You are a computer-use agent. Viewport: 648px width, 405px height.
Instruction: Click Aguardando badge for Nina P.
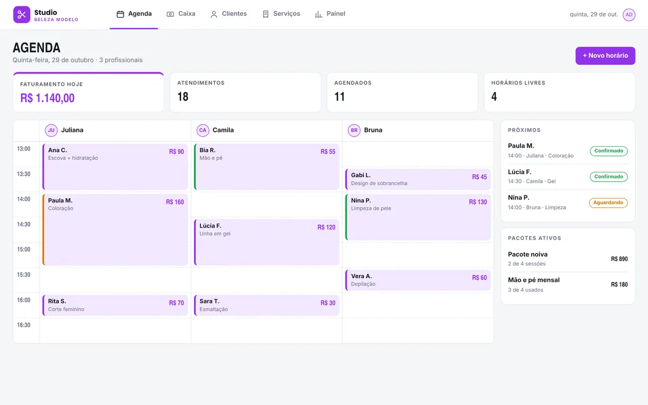(609, 203)
